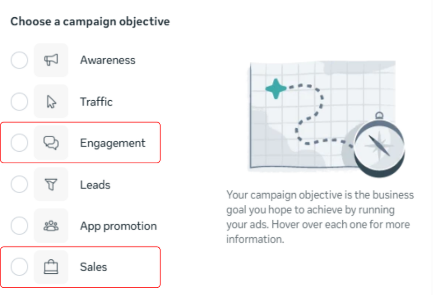Click the Engagement chat bubbles icon
This screenshot has width=433, height=295.
[51, 143]
